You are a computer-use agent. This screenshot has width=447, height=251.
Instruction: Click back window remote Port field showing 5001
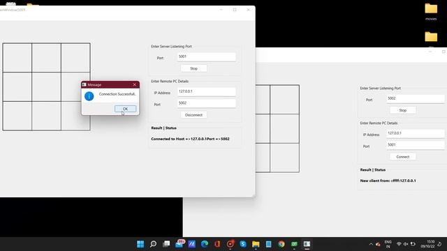416,145
